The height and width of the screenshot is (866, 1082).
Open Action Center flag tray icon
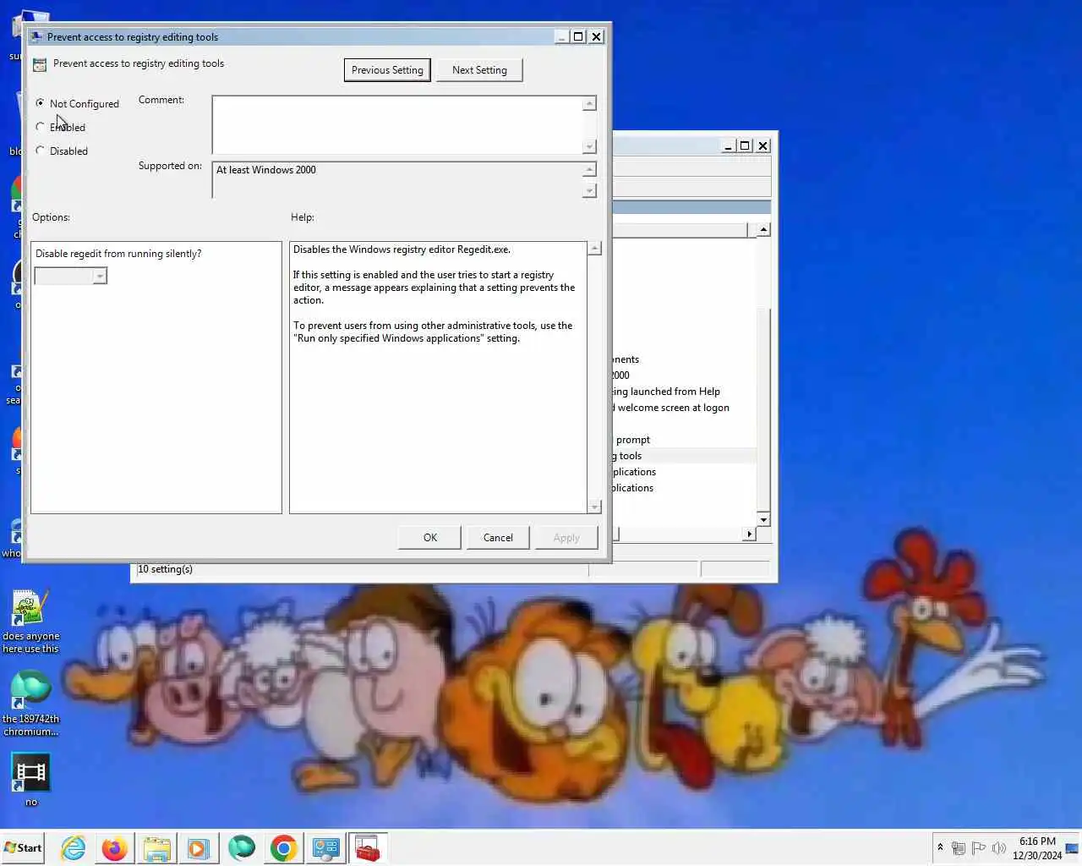click(x=979, y=847)
